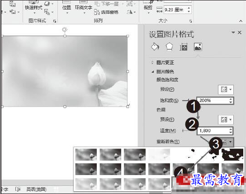Click the Picture Layout ribbon icon
The width and height of the screenshot is (246, 194).
pyautogui.click(x=47, y=12)
